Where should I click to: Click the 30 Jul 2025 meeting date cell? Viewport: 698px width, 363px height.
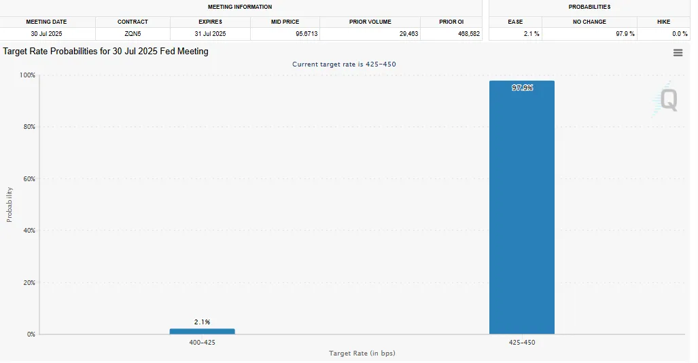pyautogui.click(x=47, y=33)
